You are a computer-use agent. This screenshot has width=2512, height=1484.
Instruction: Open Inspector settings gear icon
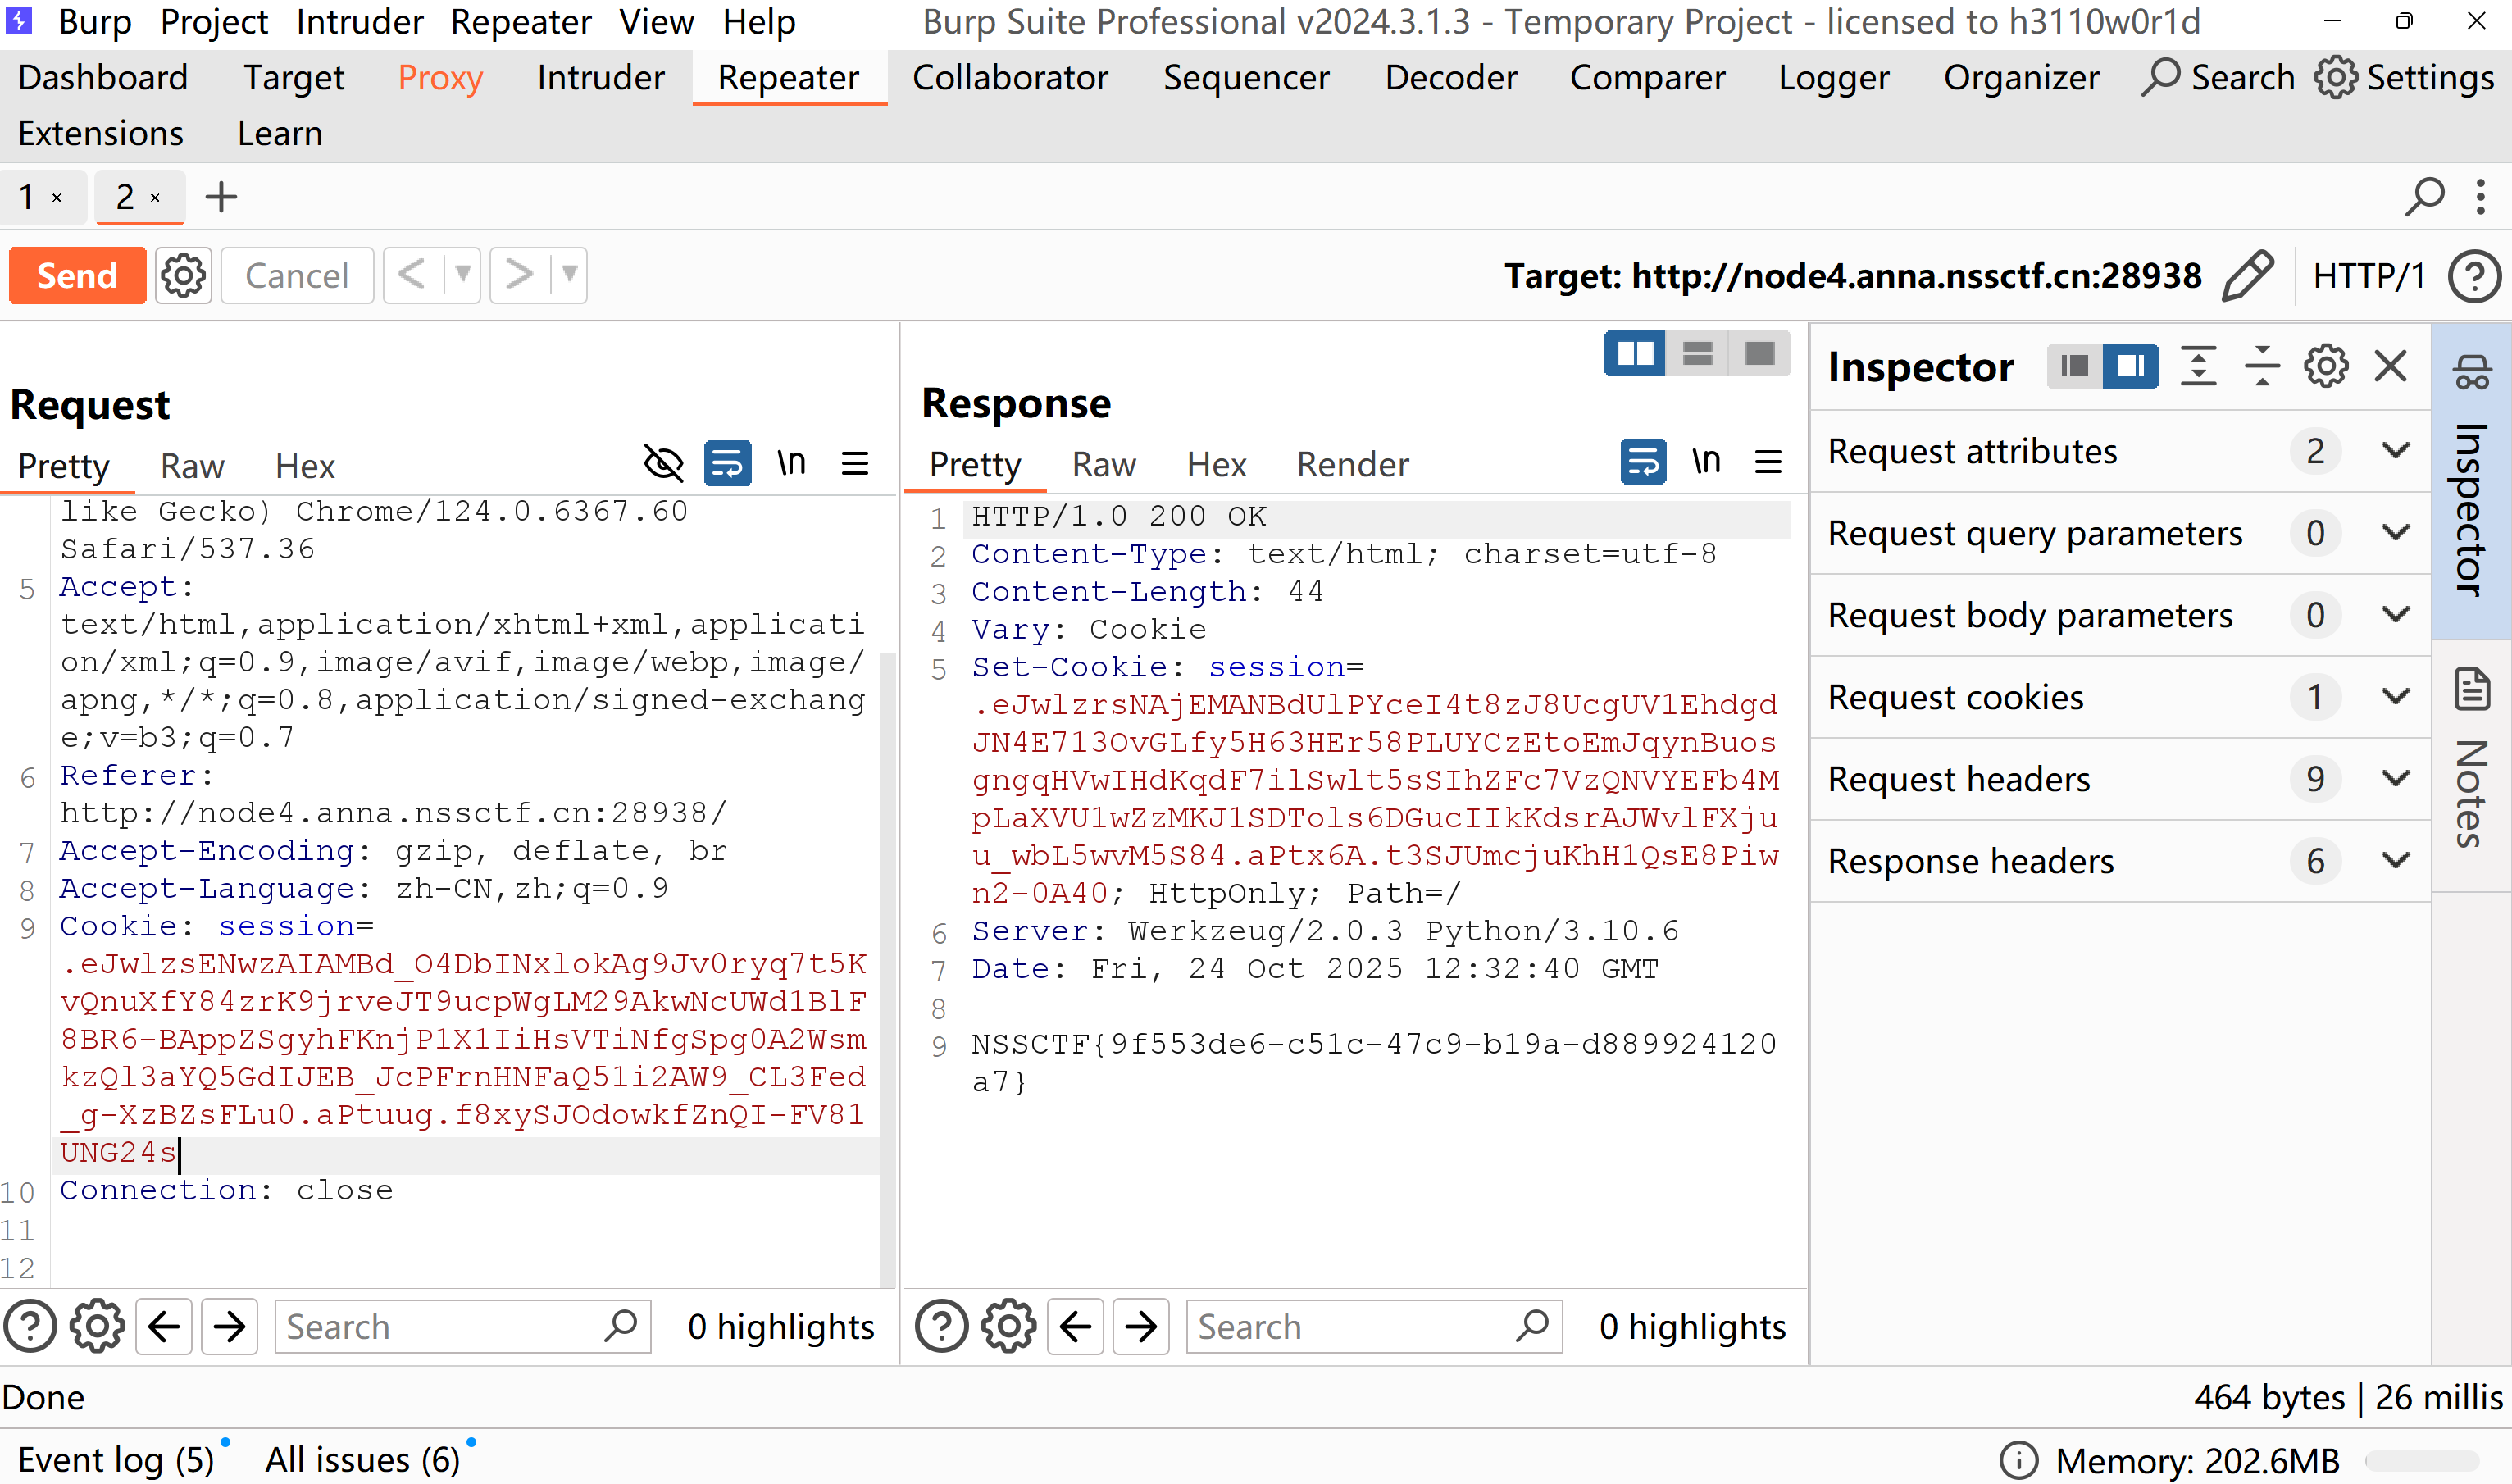(x=2326, y=367)
